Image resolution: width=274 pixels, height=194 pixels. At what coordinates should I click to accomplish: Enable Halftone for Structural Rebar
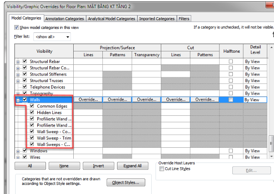pyautogui.click(x=231, y=62)
